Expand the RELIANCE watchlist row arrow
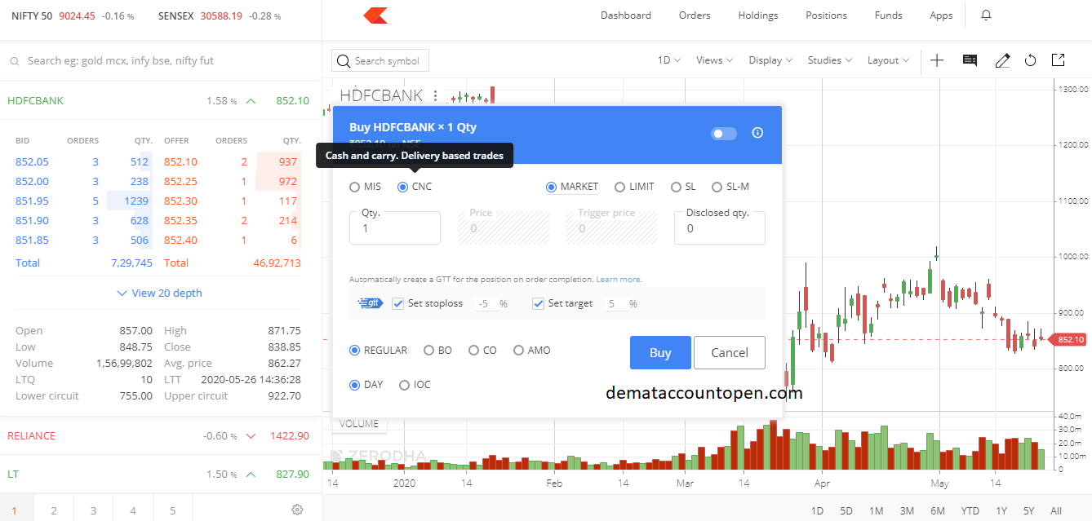This screenshot has width=1092, height=521. point(251,436)
